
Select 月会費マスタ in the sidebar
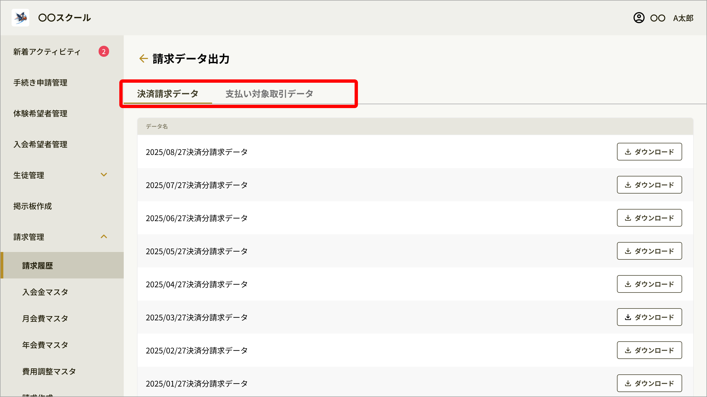(45, 318)
